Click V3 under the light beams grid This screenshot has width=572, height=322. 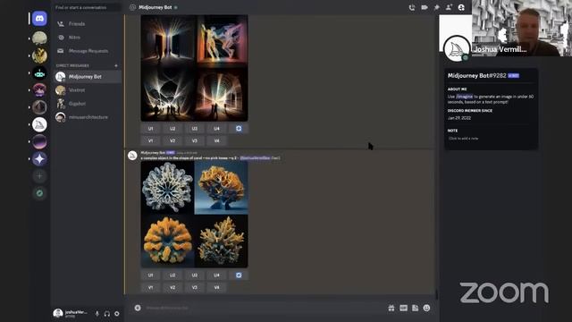click(x=195, y=140)
